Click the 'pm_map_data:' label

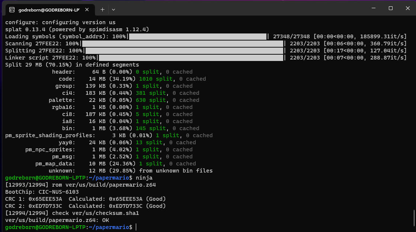[55, 164]
